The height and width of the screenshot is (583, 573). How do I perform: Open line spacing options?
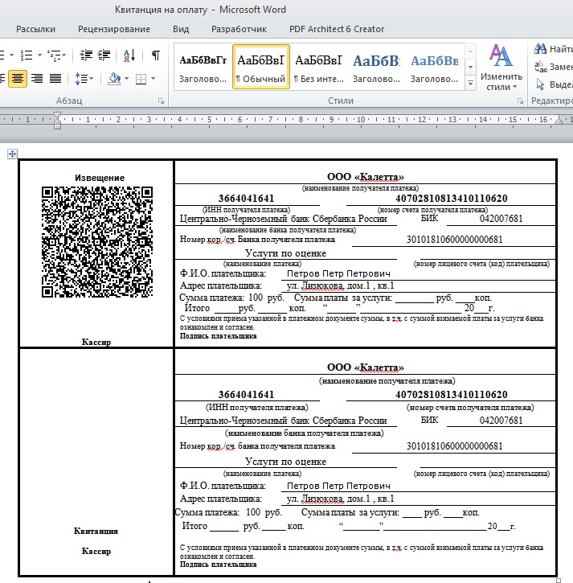[x=84, y=79]
